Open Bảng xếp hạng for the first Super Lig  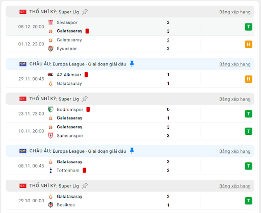pyautogui.click(x=235, y=12)
